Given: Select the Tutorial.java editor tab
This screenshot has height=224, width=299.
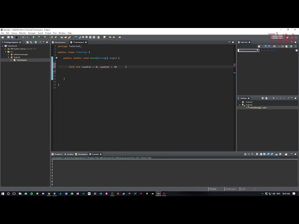Looking at the screenshot, I should [x=78, y=42].
